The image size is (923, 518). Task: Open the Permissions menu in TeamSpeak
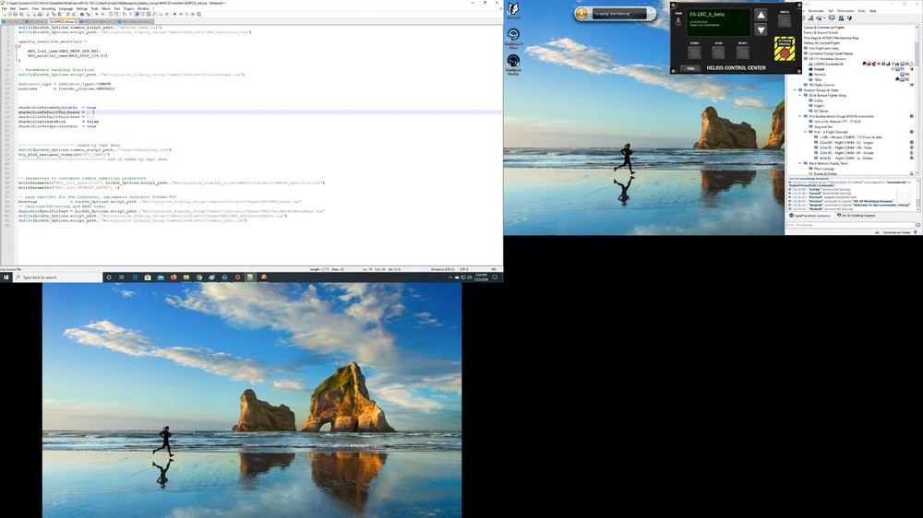coord(845,10)
